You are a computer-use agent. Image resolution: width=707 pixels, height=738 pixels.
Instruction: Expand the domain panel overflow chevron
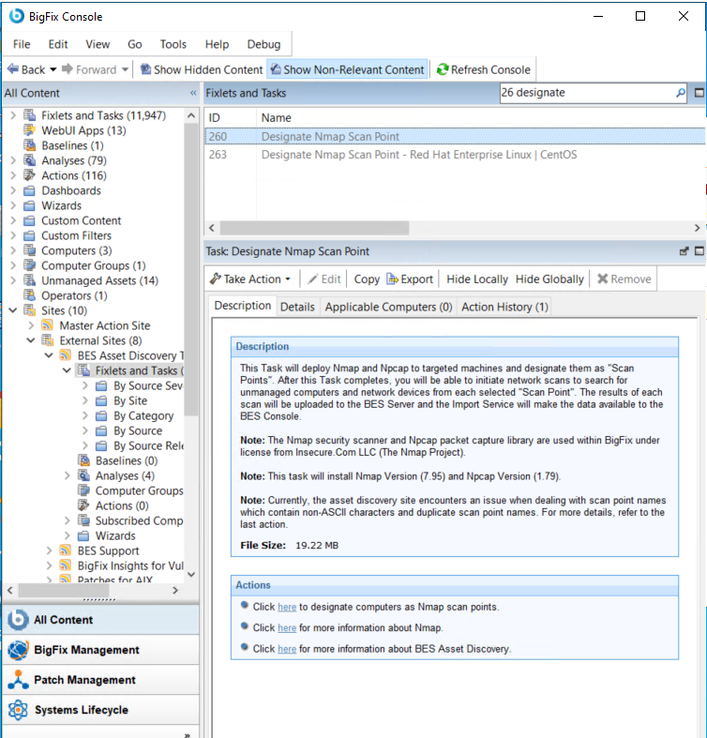(x=188, y=734)
